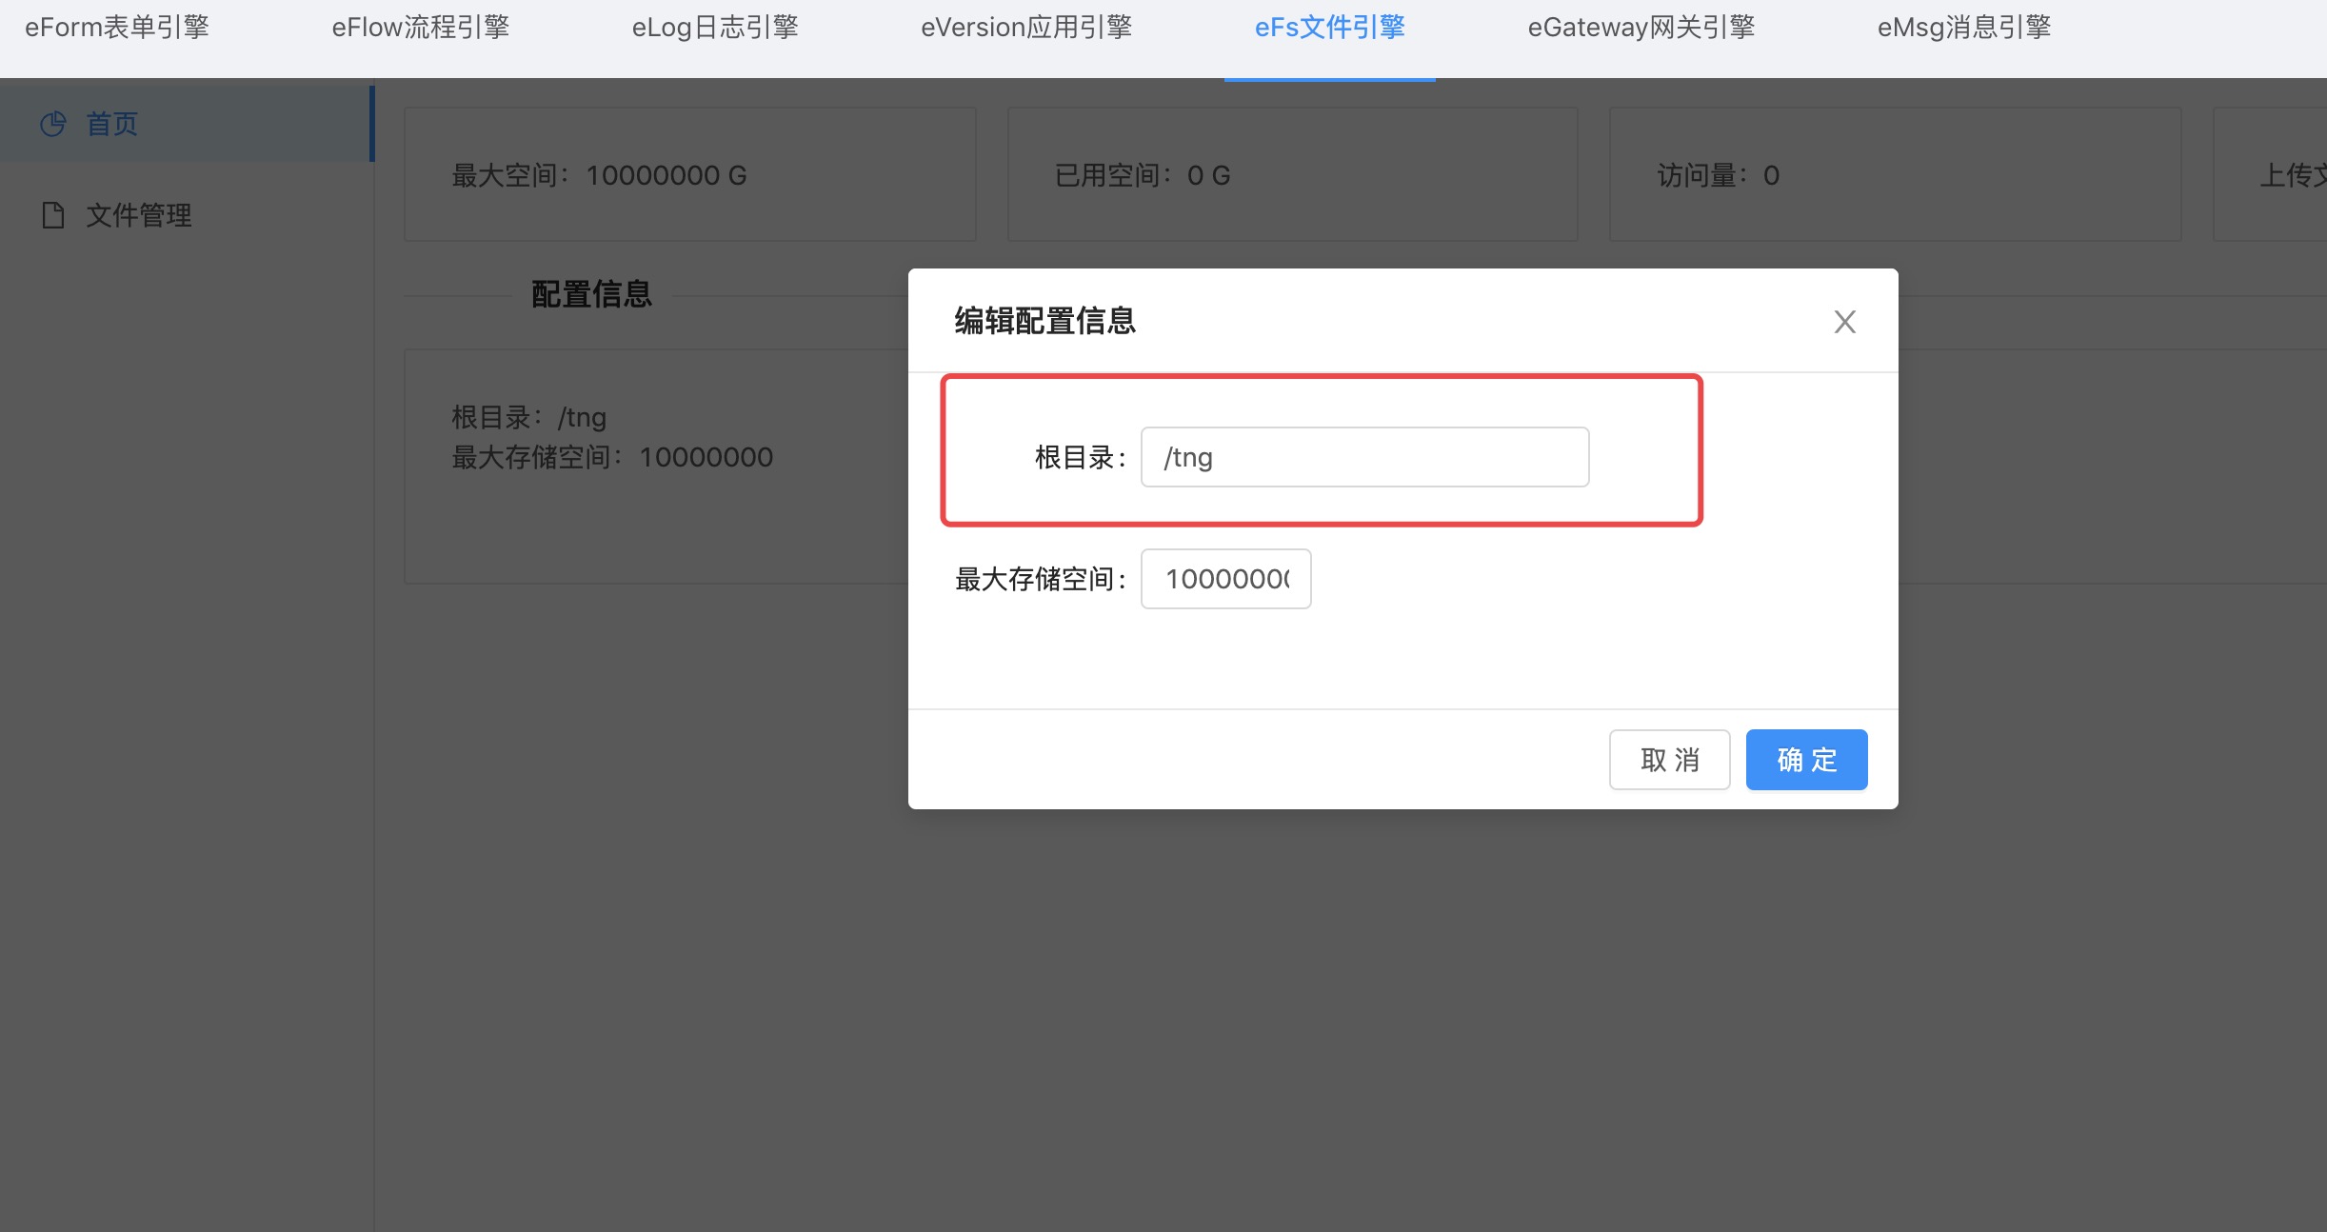The height and width of the screenshot is (1232, 2327).
Task: Click the 配置信息 section heading
Action: tap(591, 294)
